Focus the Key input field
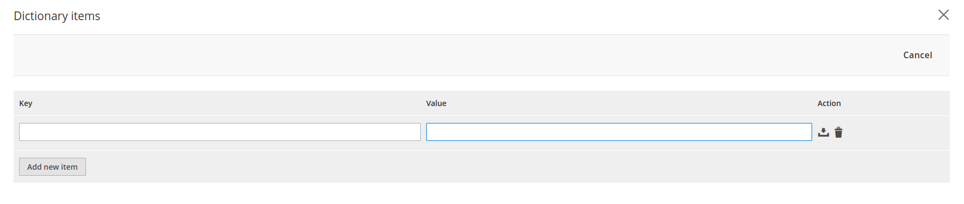The height and width of the screenshot is (204, 964). [220, 132]
